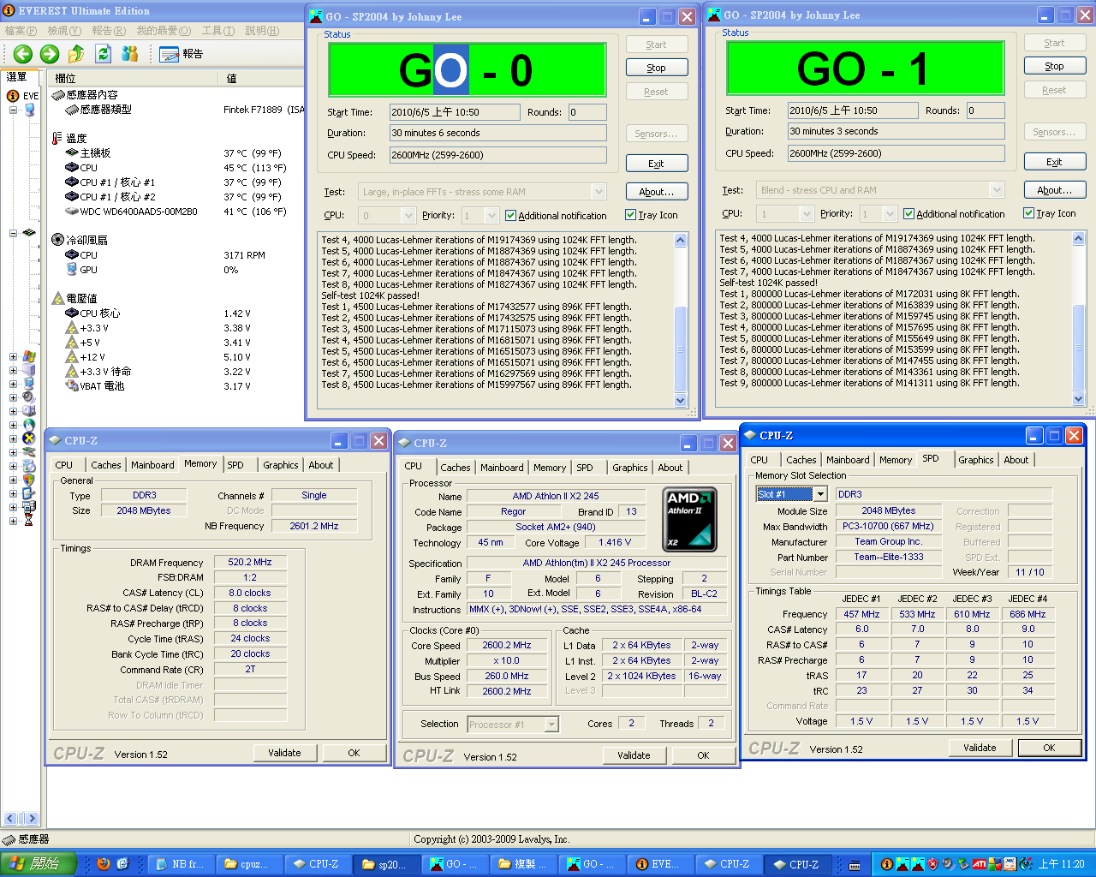Select the speaker multimedia icon in EVEREST tree
The height and width of the screenshot is (877, 1096).
click(29, 397)
